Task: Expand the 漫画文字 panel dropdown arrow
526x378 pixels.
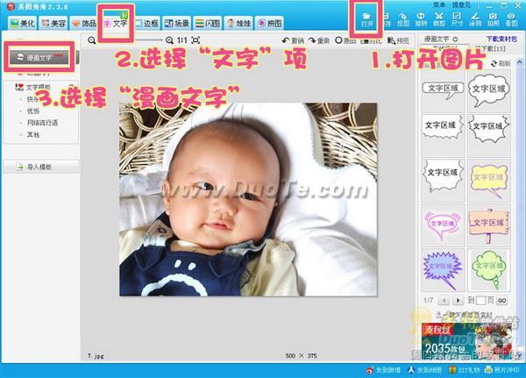Action: tap(456, 39)
